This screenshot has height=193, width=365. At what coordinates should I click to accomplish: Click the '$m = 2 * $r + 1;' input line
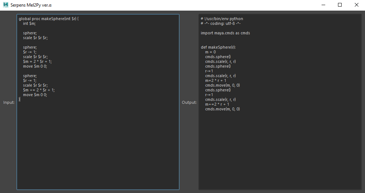click(x=37, y=61)
